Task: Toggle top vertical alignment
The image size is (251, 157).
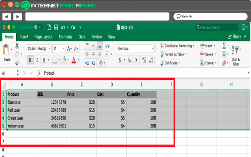Action: 87,44
